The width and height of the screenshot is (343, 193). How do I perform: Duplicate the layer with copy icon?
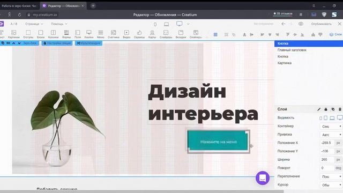(x=333, y=109)
